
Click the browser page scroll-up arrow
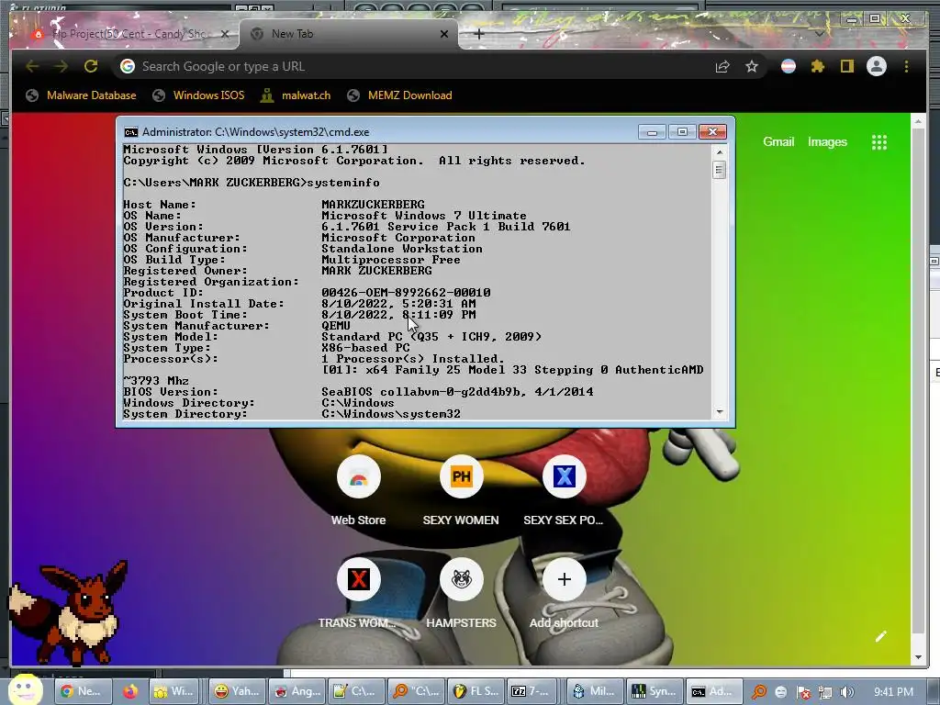(918, 121)
